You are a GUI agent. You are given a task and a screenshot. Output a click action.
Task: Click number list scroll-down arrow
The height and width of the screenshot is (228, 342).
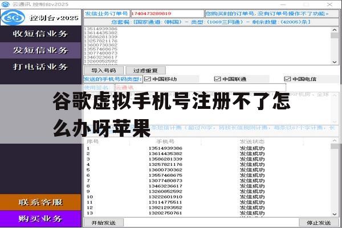pos(335,62)
